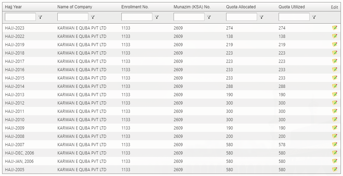
Task: Open edit for HAJJ-2014 row
Action: pyautogui.click(x=334, y=86)
